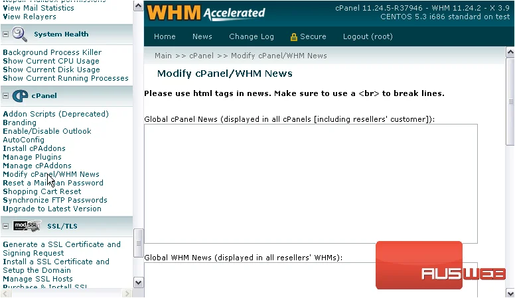Open the News menu item
Image resolution: width=515 pixels, height=298 pixels.
pos(202,36)
